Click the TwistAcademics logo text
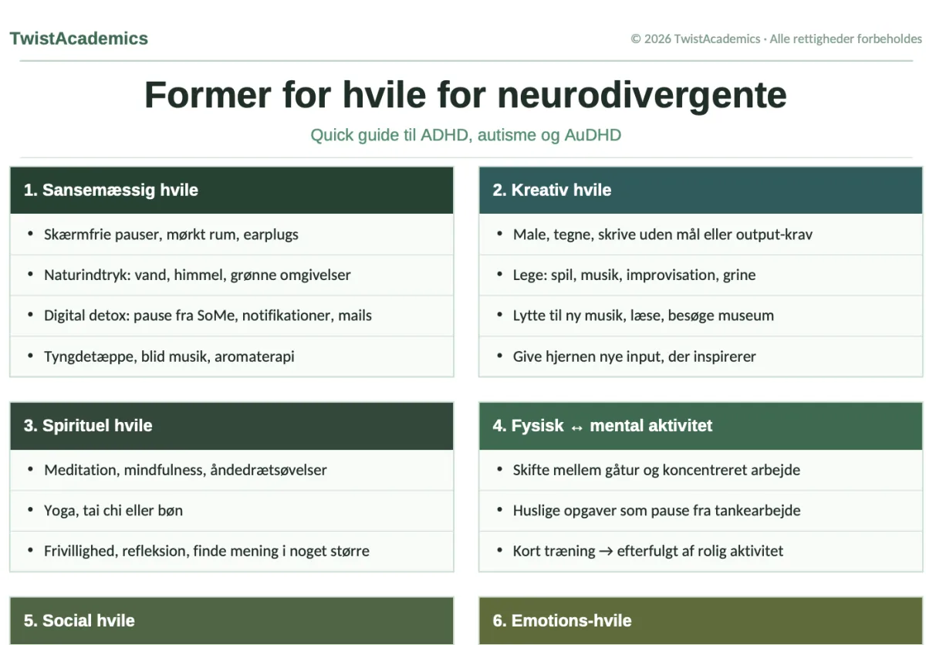This screenshot has height=645, width=926. (79, 39)
